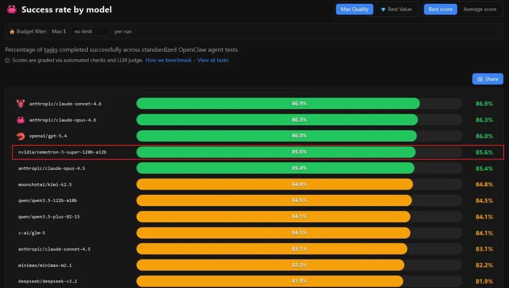Click the right-side 81.9% score value
Viewport: 509px width, 288px height.
point(484,281)
